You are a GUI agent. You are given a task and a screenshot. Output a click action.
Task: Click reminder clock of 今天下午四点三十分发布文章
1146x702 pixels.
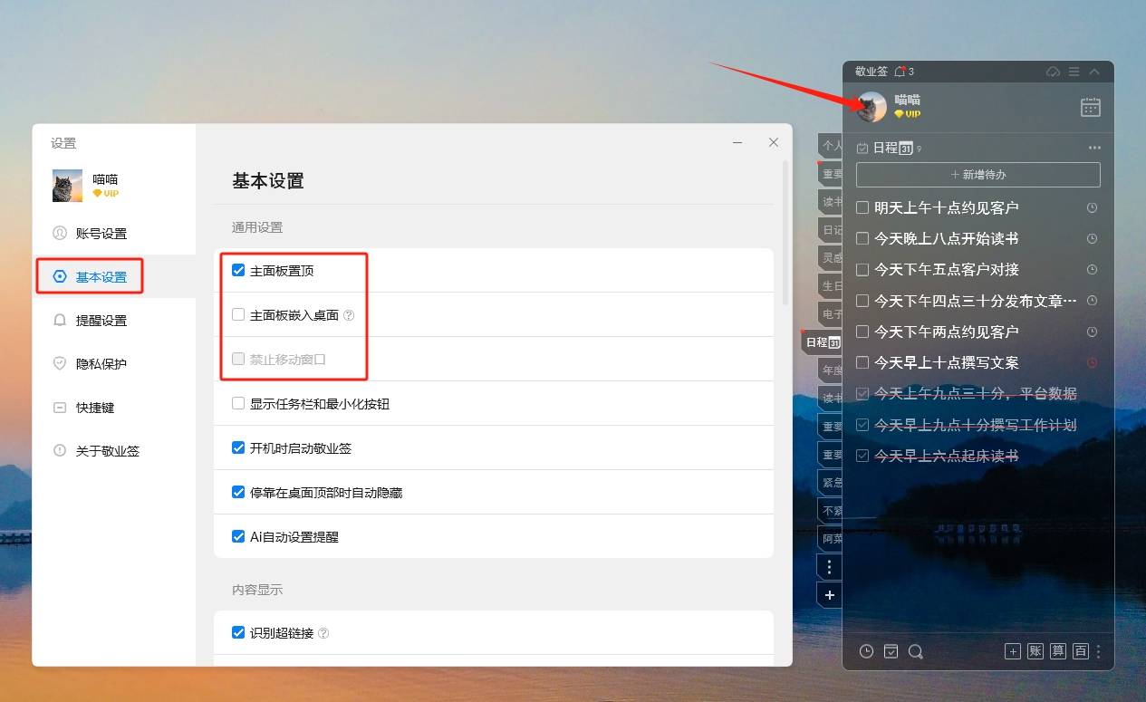point(1092,300)
